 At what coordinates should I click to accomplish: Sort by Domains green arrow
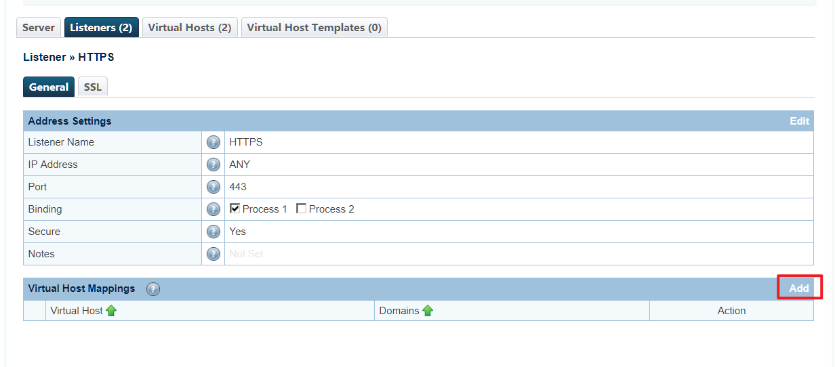pyautogui.click(x=428, y=311)
